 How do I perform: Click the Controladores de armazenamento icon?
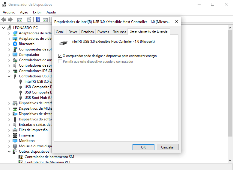click(x=15, y=60)
